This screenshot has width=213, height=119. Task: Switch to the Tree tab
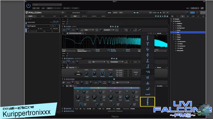click(42, 16)
